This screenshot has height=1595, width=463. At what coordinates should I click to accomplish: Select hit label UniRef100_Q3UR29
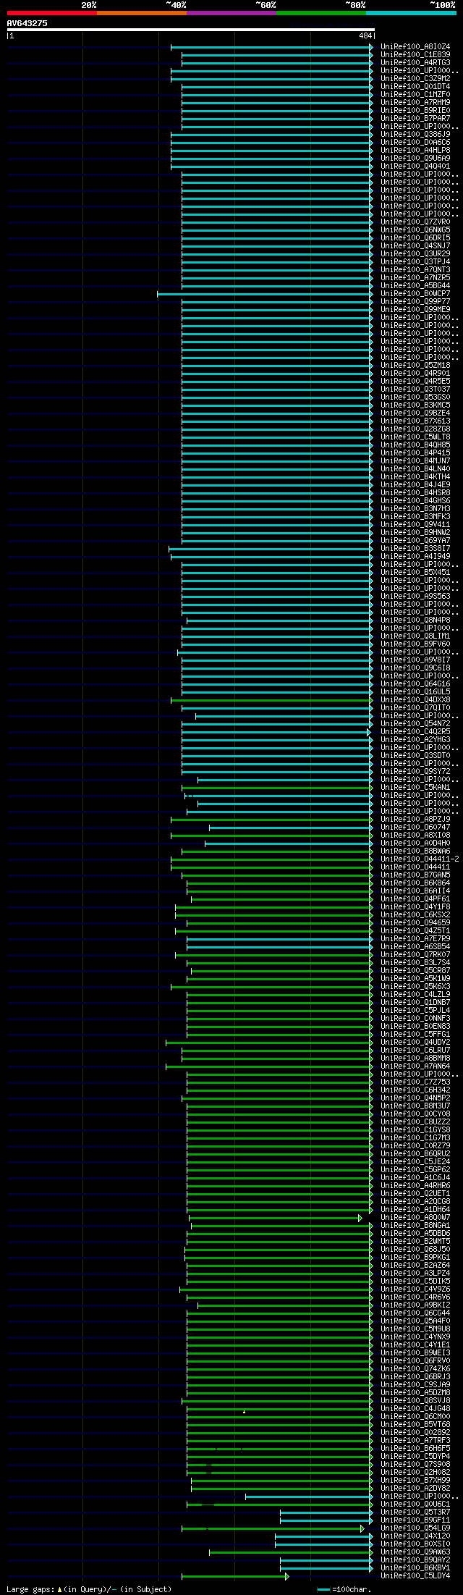415,253
